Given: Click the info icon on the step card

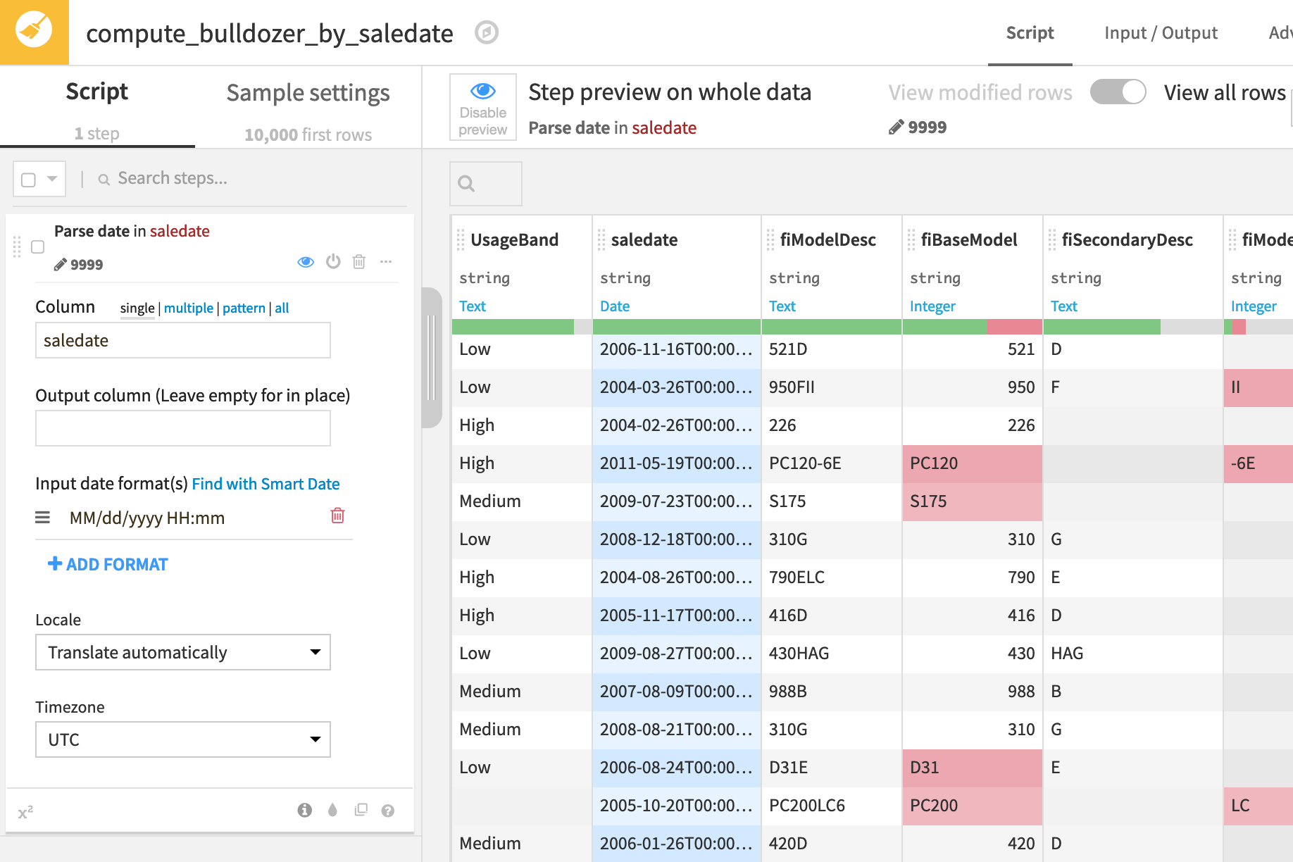Looking at the screenshot, I should point(304,809).
